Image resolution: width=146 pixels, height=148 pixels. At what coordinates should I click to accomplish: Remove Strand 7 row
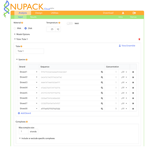[133, 103]
